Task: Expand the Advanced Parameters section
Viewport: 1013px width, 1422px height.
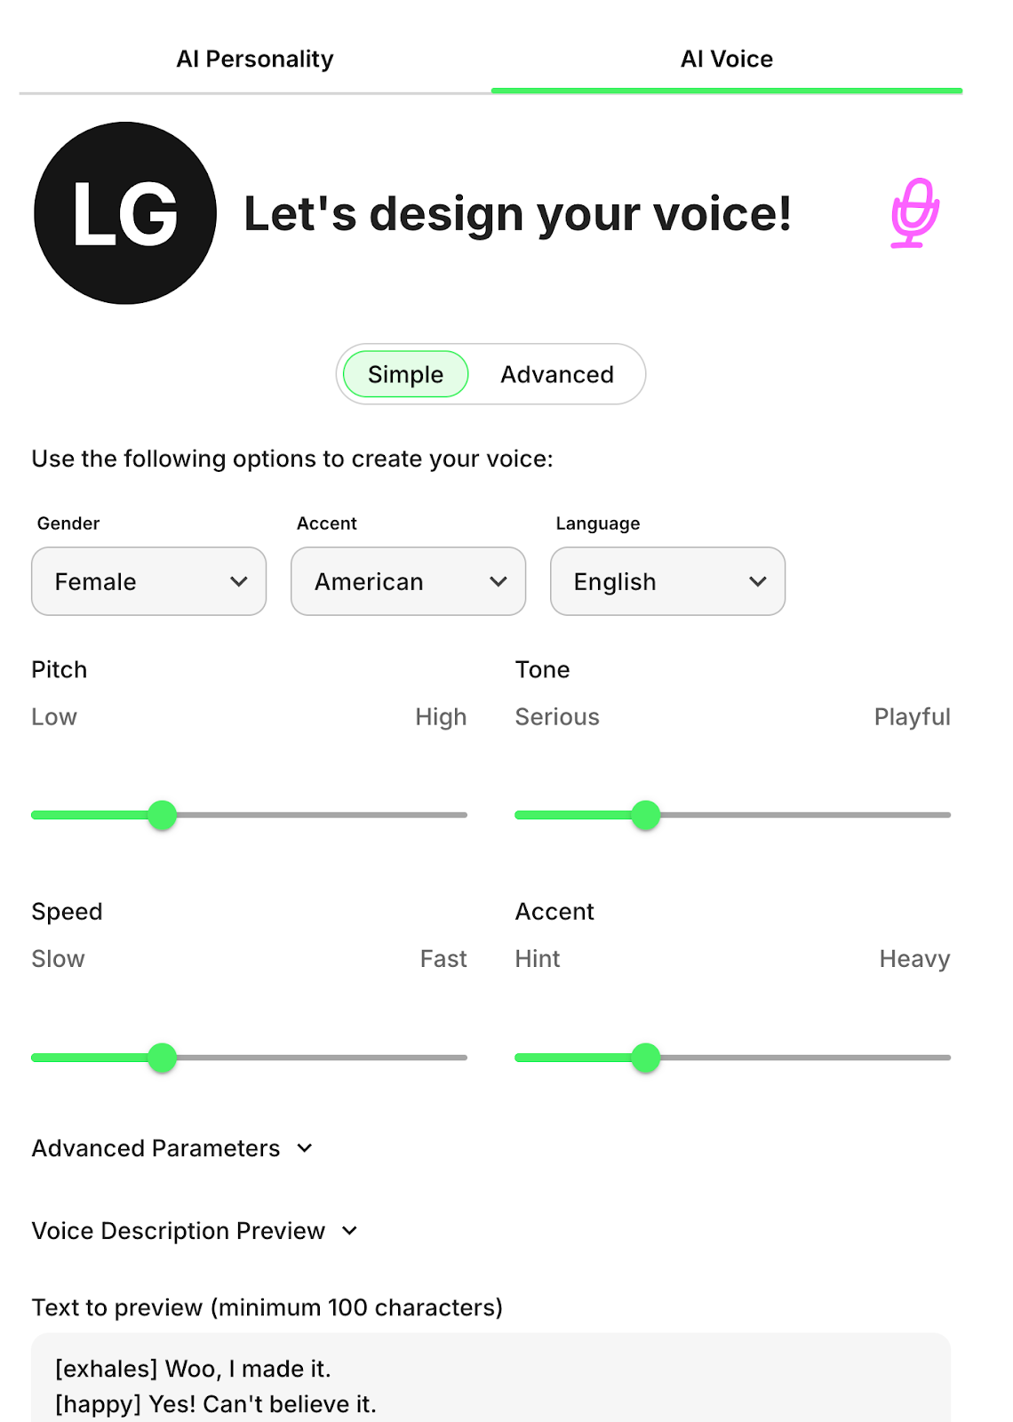Action: click(173, 1147)
